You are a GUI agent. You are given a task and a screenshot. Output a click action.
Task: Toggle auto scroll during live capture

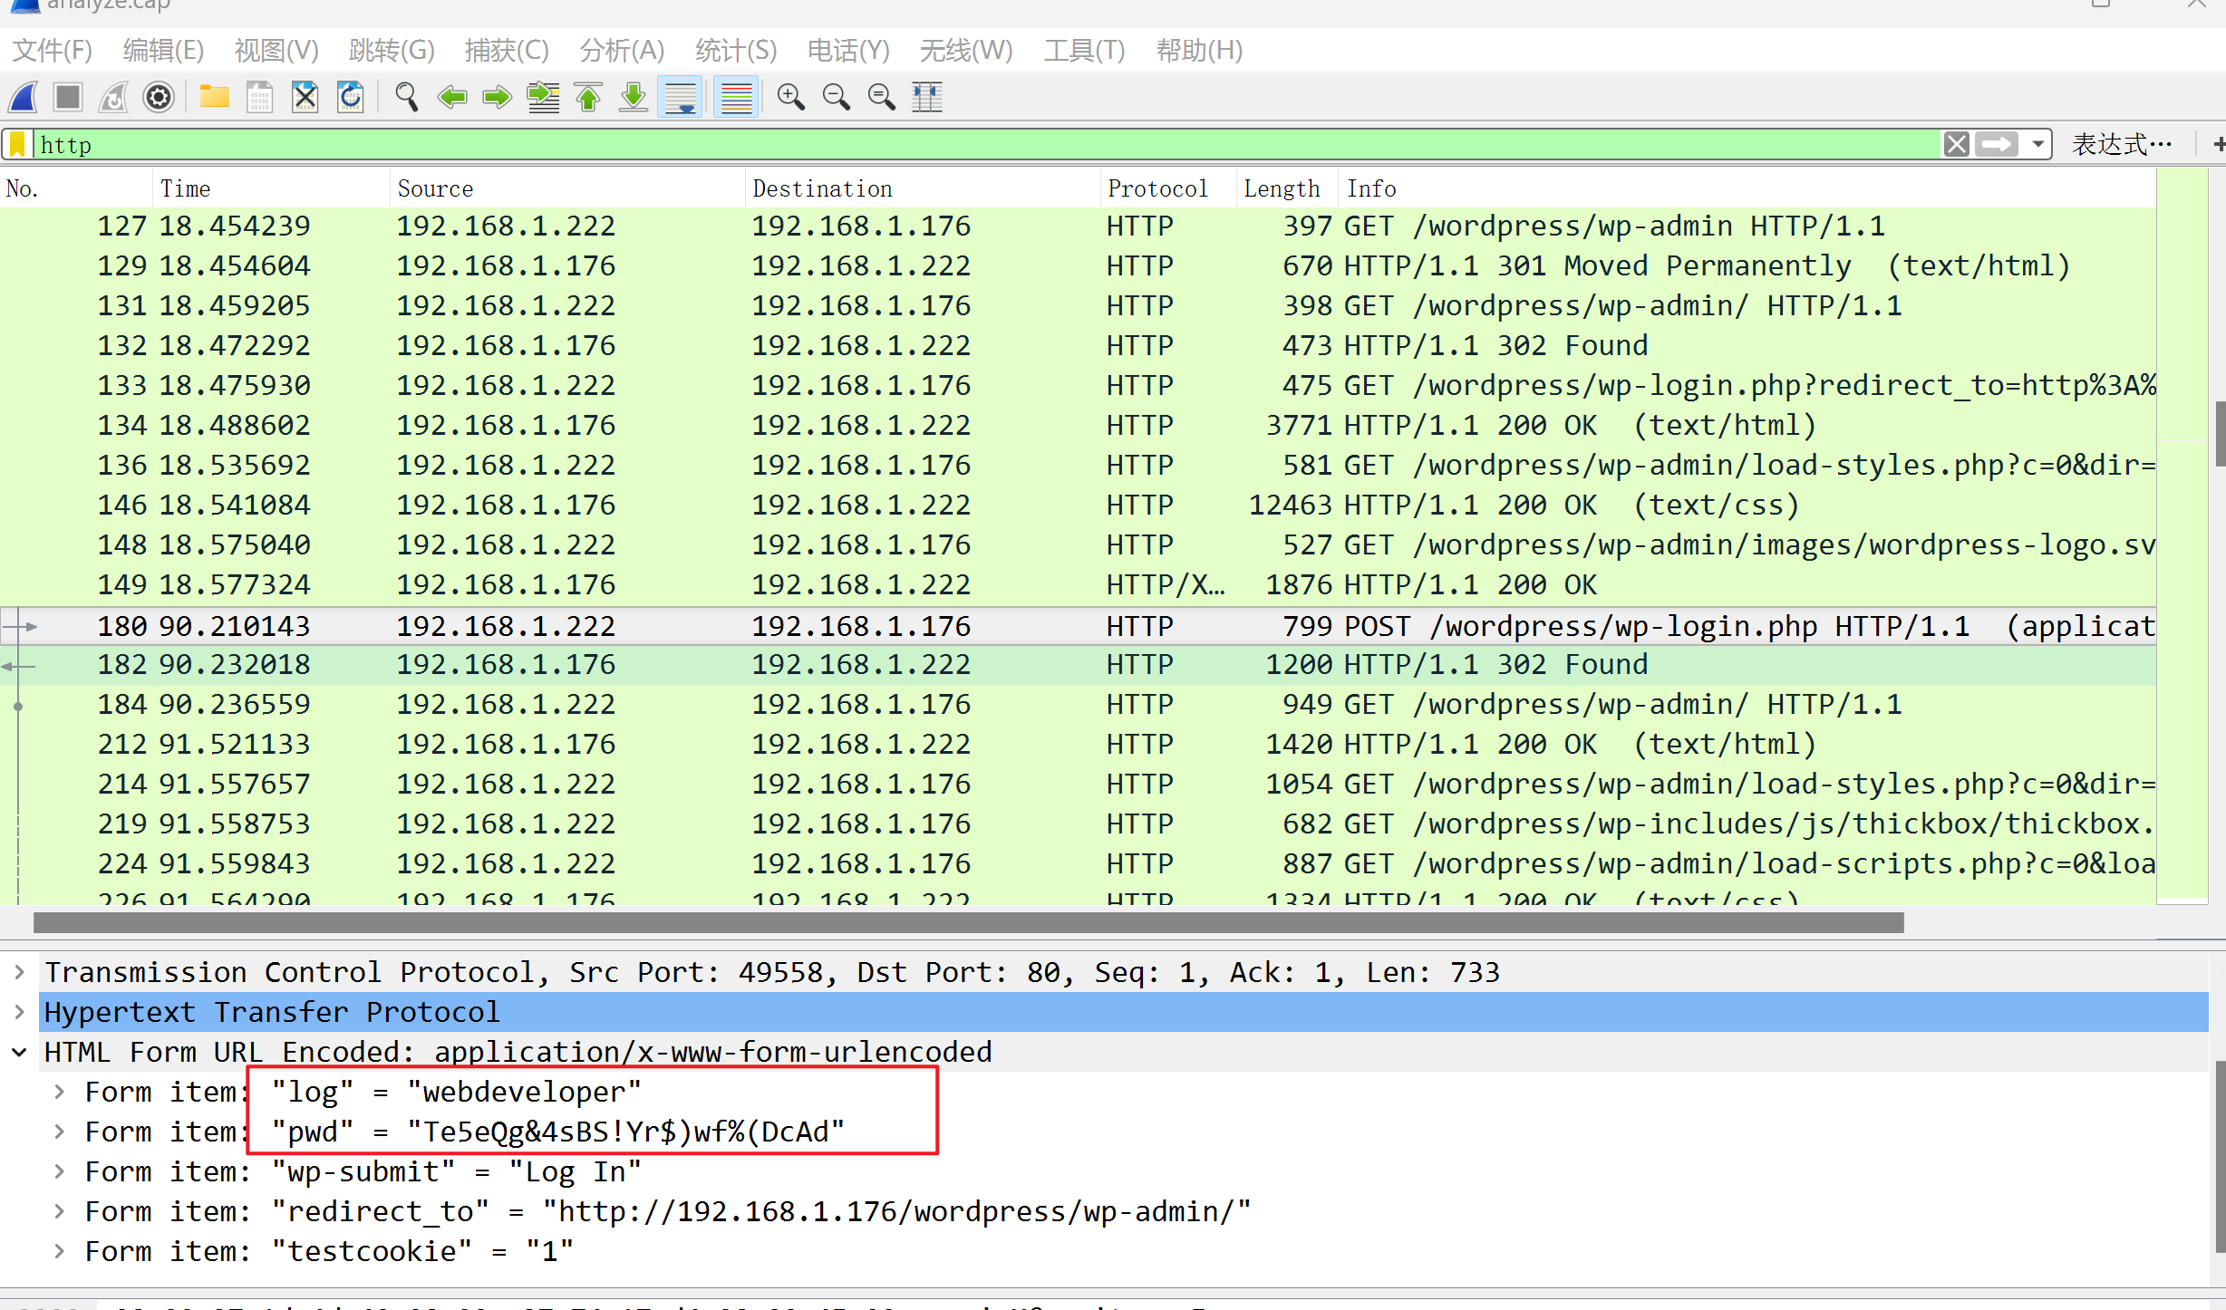[680, 97]
